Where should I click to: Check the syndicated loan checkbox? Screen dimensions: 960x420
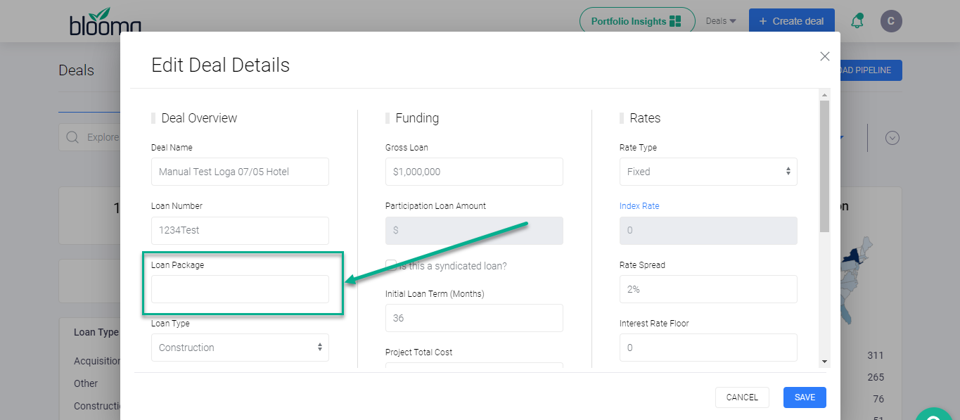pyautogui.click(x=391, y=266)
